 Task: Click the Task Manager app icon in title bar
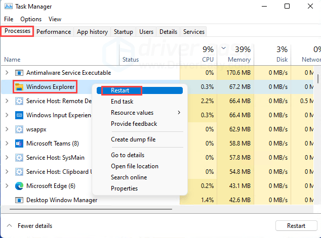pyautogui.click(x=9, y=7)
